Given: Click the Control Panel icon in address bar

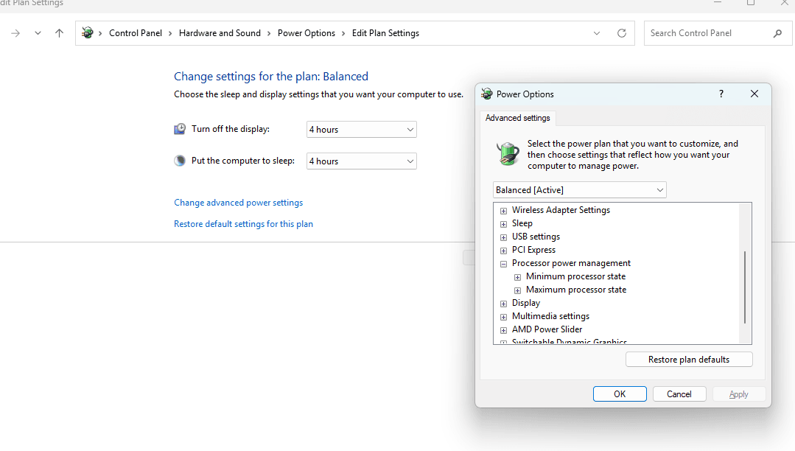Looking at the screenshot, I should click(x=88, y=33).
